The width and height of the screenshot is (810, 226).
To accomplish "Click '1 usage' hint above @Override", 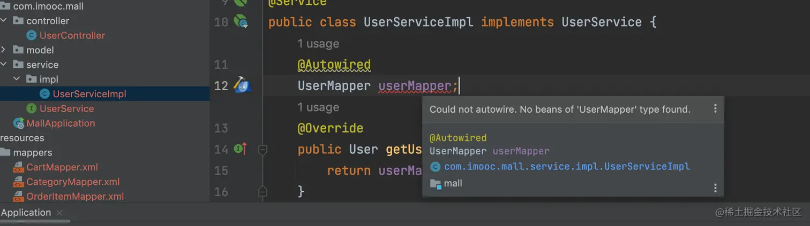I will click(x=318, y=107).
